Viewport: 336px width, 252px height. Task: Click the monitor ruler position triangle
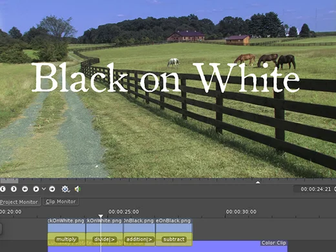(258, 182)
